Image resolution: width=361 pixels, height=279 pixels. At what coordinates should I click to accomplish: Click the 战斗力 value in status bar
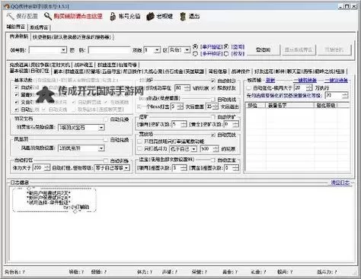tap(327, 272)
